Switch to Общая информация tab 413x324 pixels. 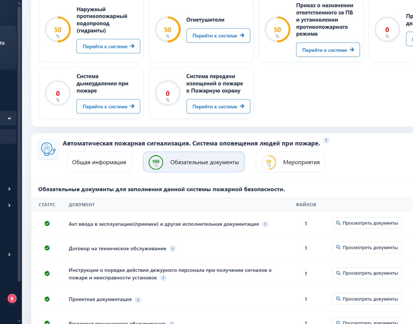(x=99, y=162)
